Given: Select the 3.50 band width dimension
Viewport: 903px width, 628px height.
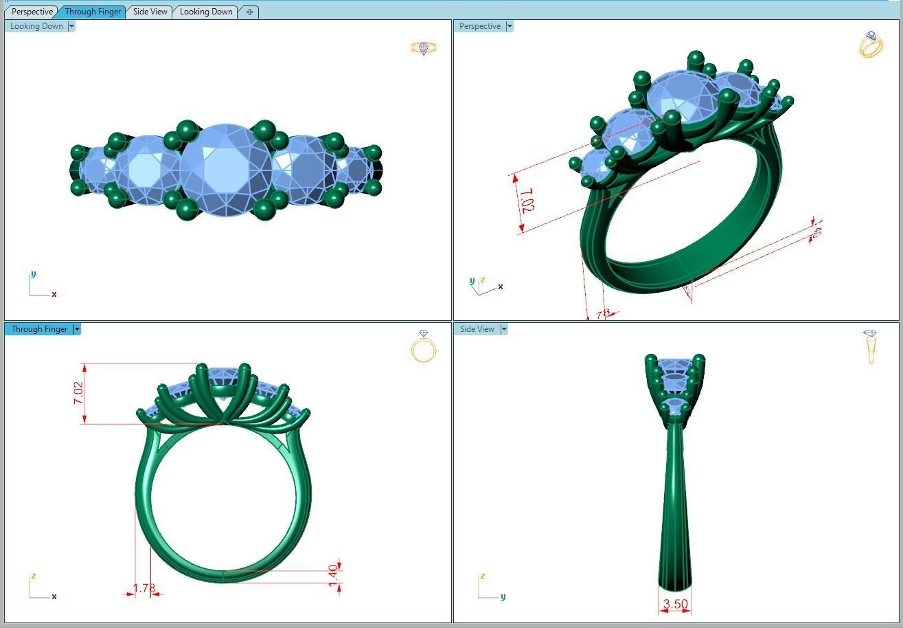Looking at the screenshot, I should coord(675,604).
